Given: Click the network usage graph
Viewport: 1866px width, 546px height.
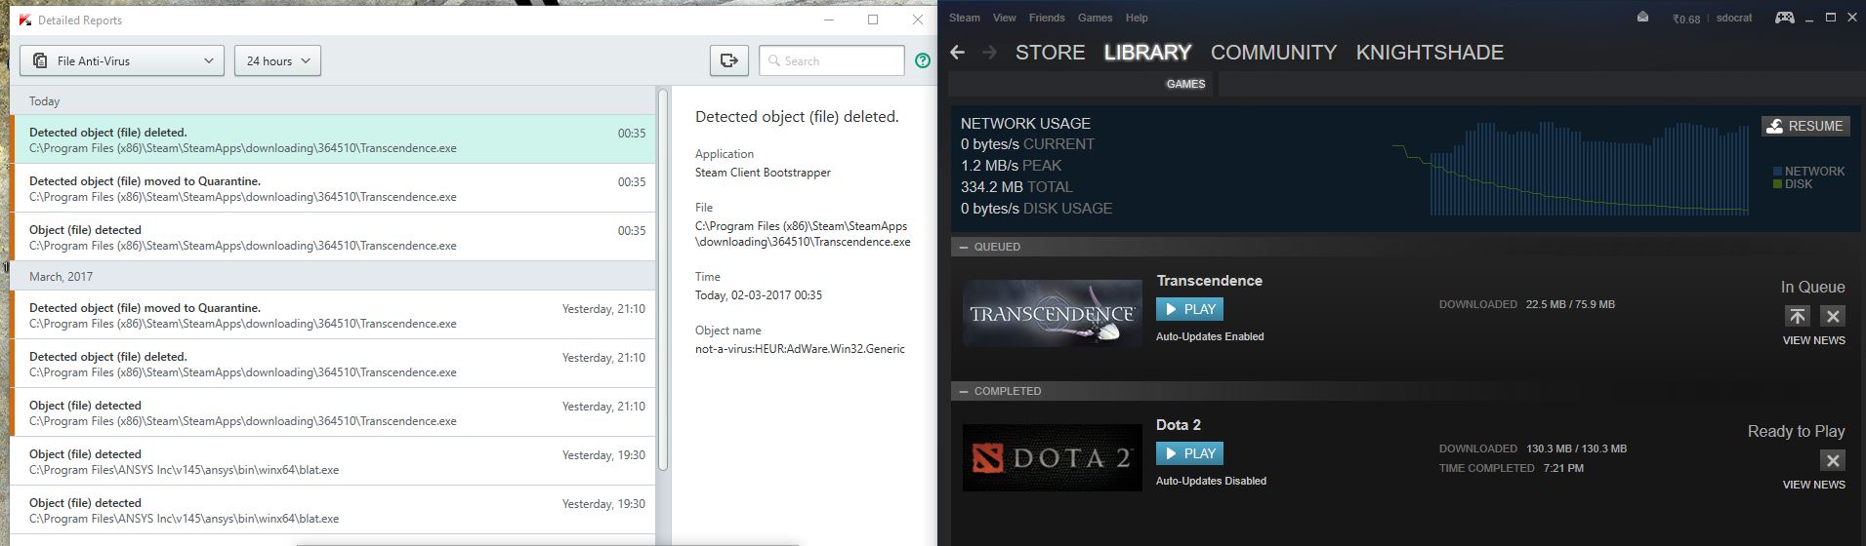Looking at the screenshot, I should (1570, 168).
